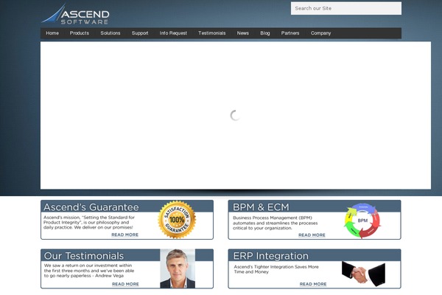Open the Testimonials menu item
Viewport: 442px width, 295px height.
[x=212, y=33]
